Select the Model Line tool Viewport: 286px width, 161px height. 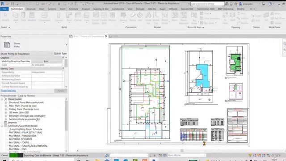(x=156, y=18)
